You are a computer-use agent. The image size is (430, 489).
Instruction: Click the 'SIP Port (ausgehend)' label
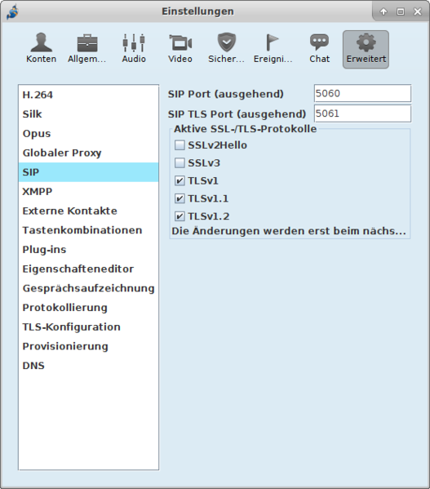click(x=225, y=94)
